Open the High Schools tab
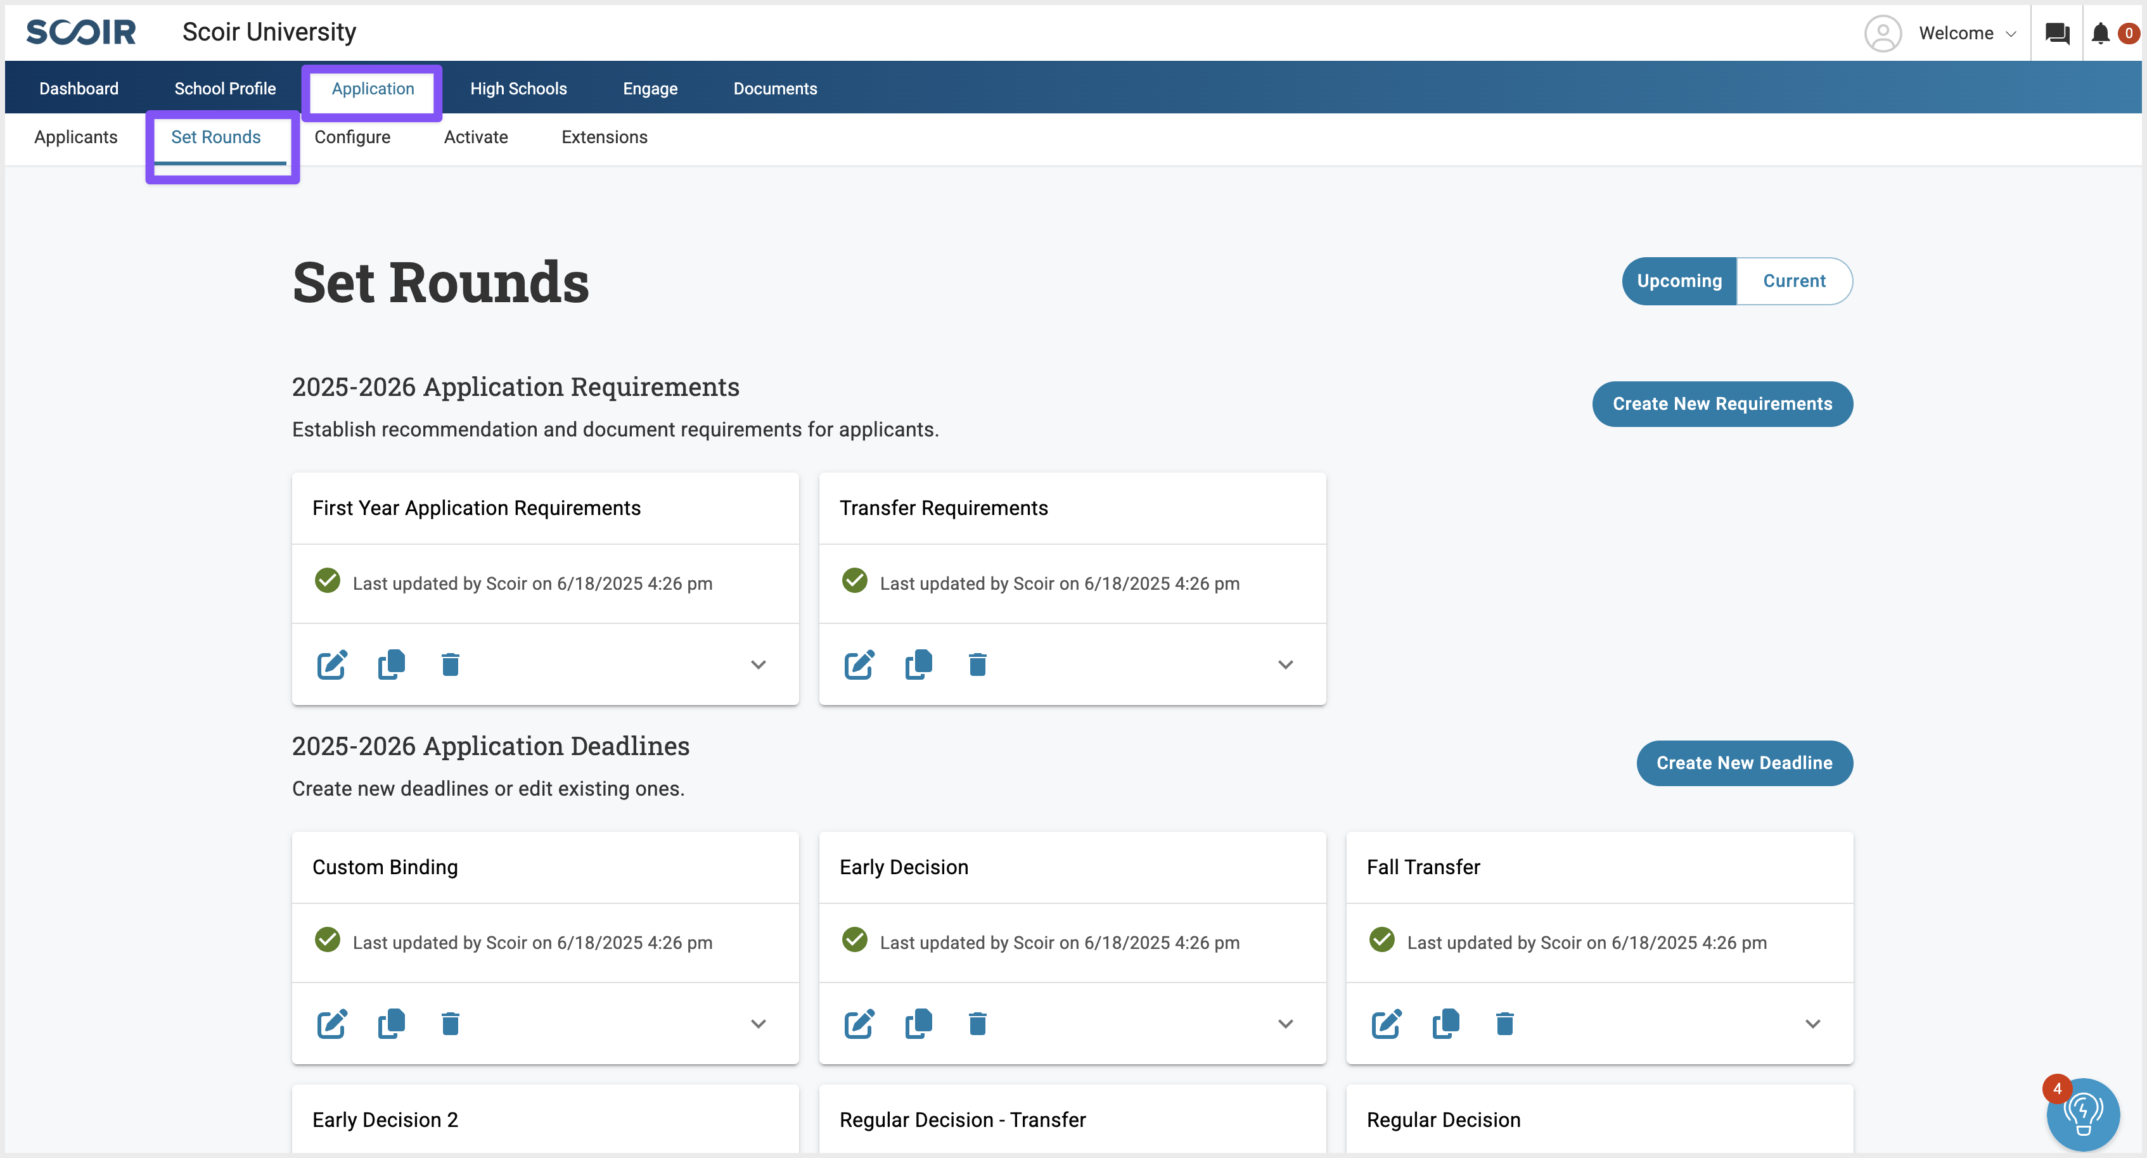Screen dimensions: 2147x1158 518,88
